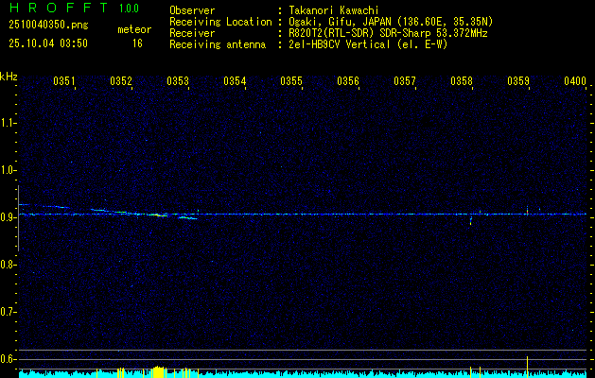Click the 0354 time axis label
595x378 pixels.
tap(235, 81)
